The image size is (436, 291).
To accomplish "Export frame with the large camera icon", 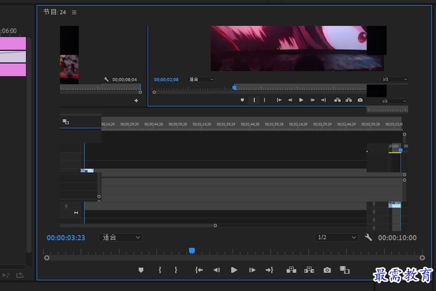I will tap(327, 270).
